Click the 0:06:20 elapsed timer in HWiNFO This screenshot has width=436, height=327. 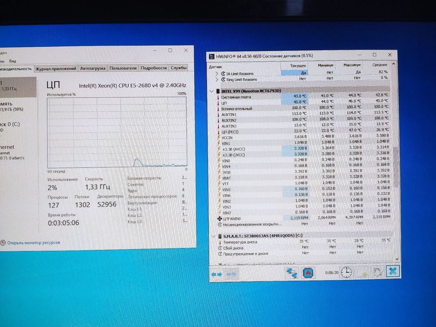[332, 273]
